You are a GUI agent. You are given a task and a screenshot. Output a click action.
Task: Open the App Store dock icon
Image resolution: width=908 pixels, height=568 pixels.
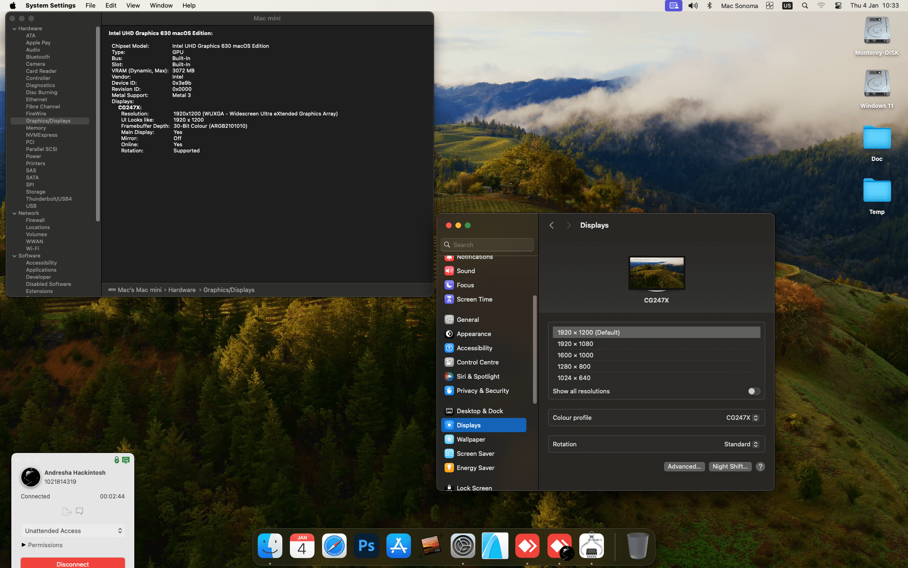point(399,546)
